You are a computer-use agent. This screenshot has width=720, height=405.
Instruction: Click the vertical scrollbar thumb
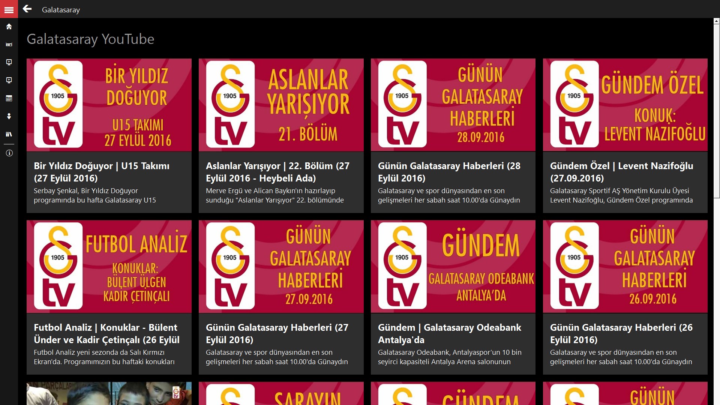point(716,111)
